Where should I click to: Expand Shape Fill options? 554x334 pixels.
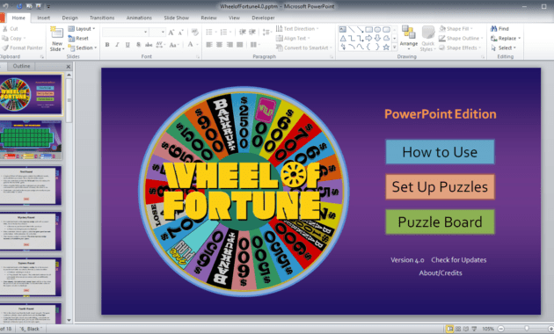[x=471, y=29]
